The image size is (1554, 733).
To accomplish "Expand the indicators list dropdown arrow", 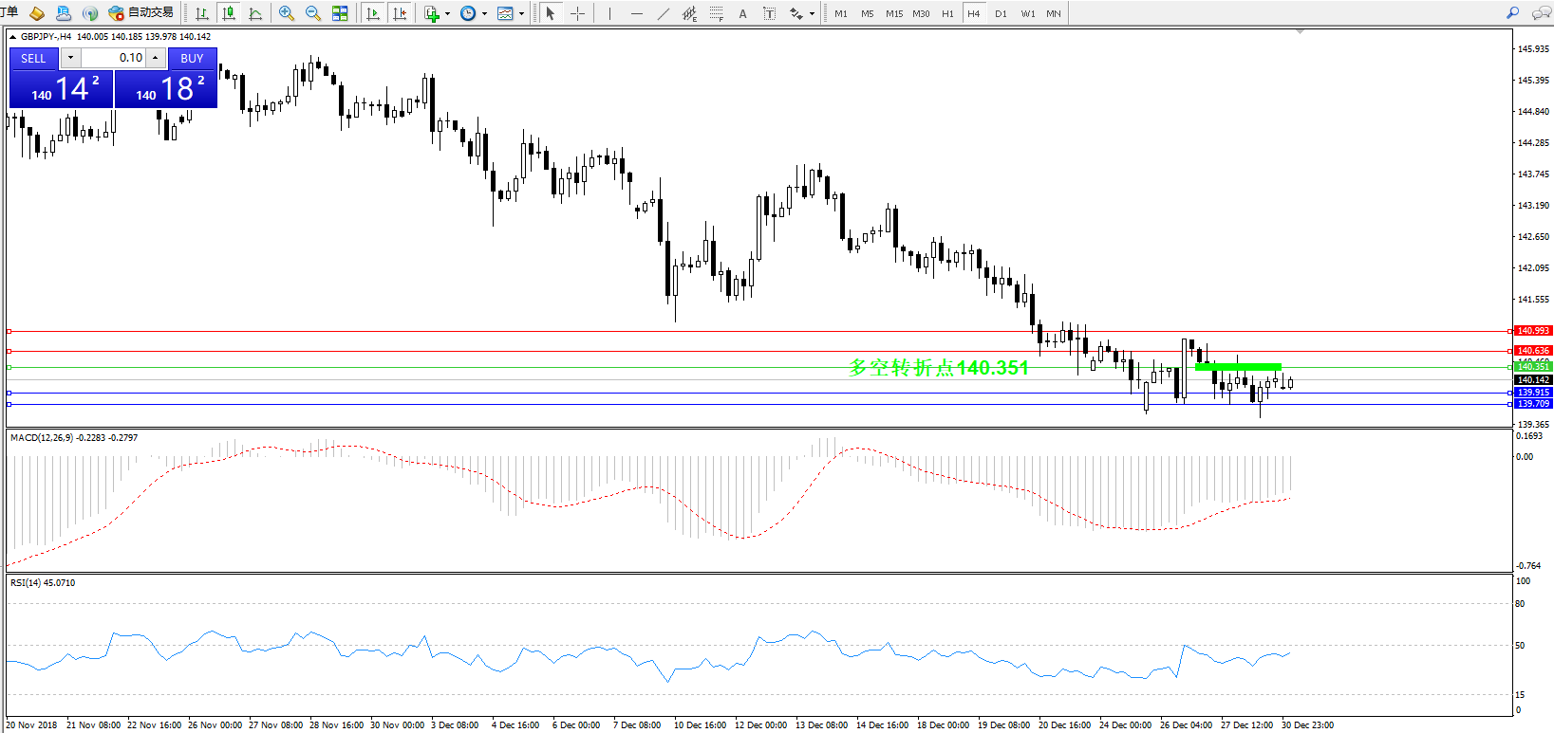I will [447, 13].
